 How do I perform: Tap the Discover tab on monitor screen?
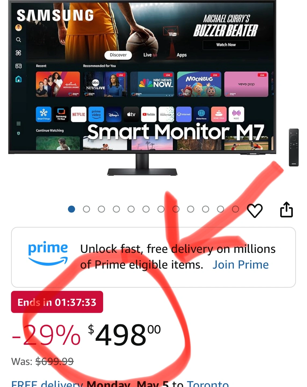118,55
